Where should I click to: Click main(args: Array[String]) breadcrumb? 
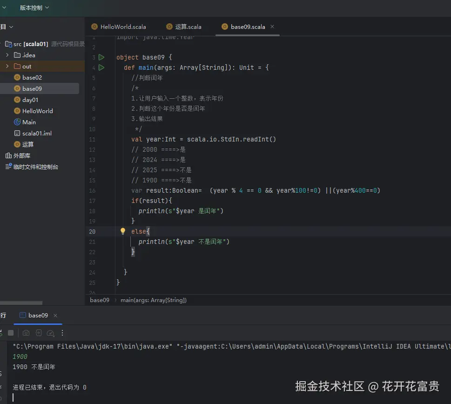tap(154, 300)
